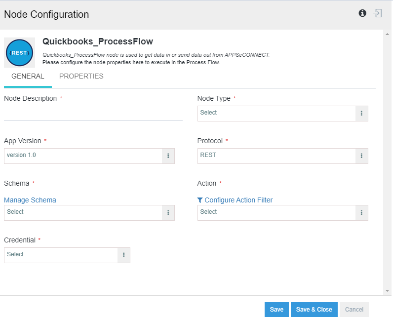The width and height of the screenshot is (393, 317).
Task: Click the funnel icon beside Configure Action Filter
Action: [x=200, y=200]
